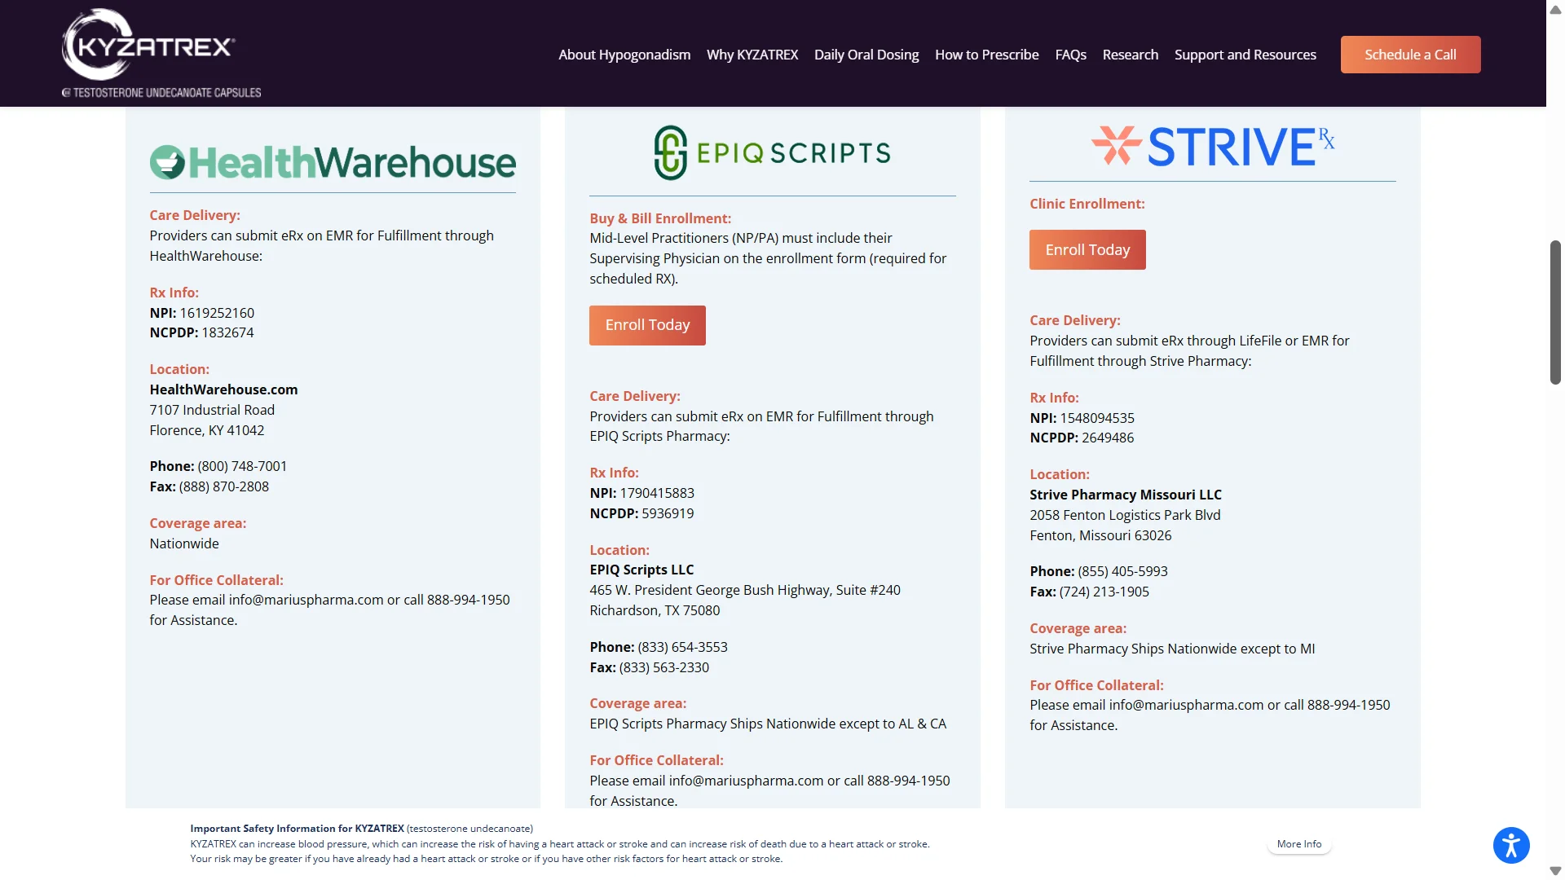Click the HealthWarehouse logo

click(333, 162)
